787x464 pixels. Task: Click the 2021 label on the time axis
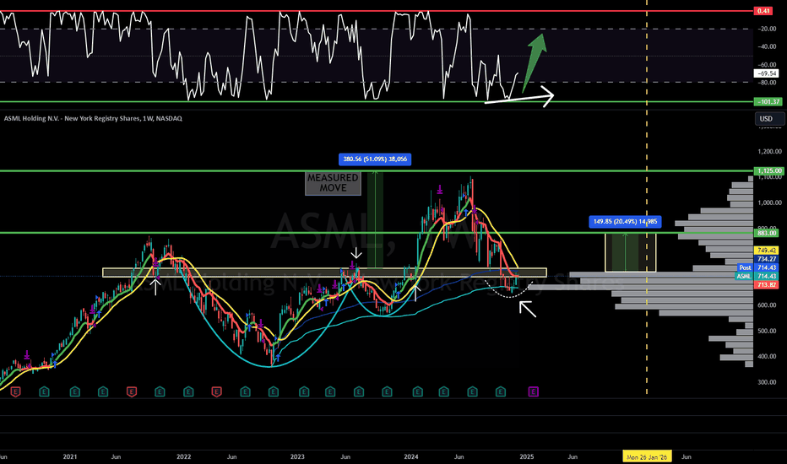[70, 457]
